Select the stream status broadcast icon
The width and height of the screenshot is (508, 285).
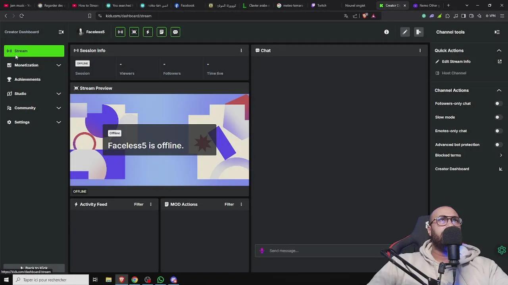[120, 32]
